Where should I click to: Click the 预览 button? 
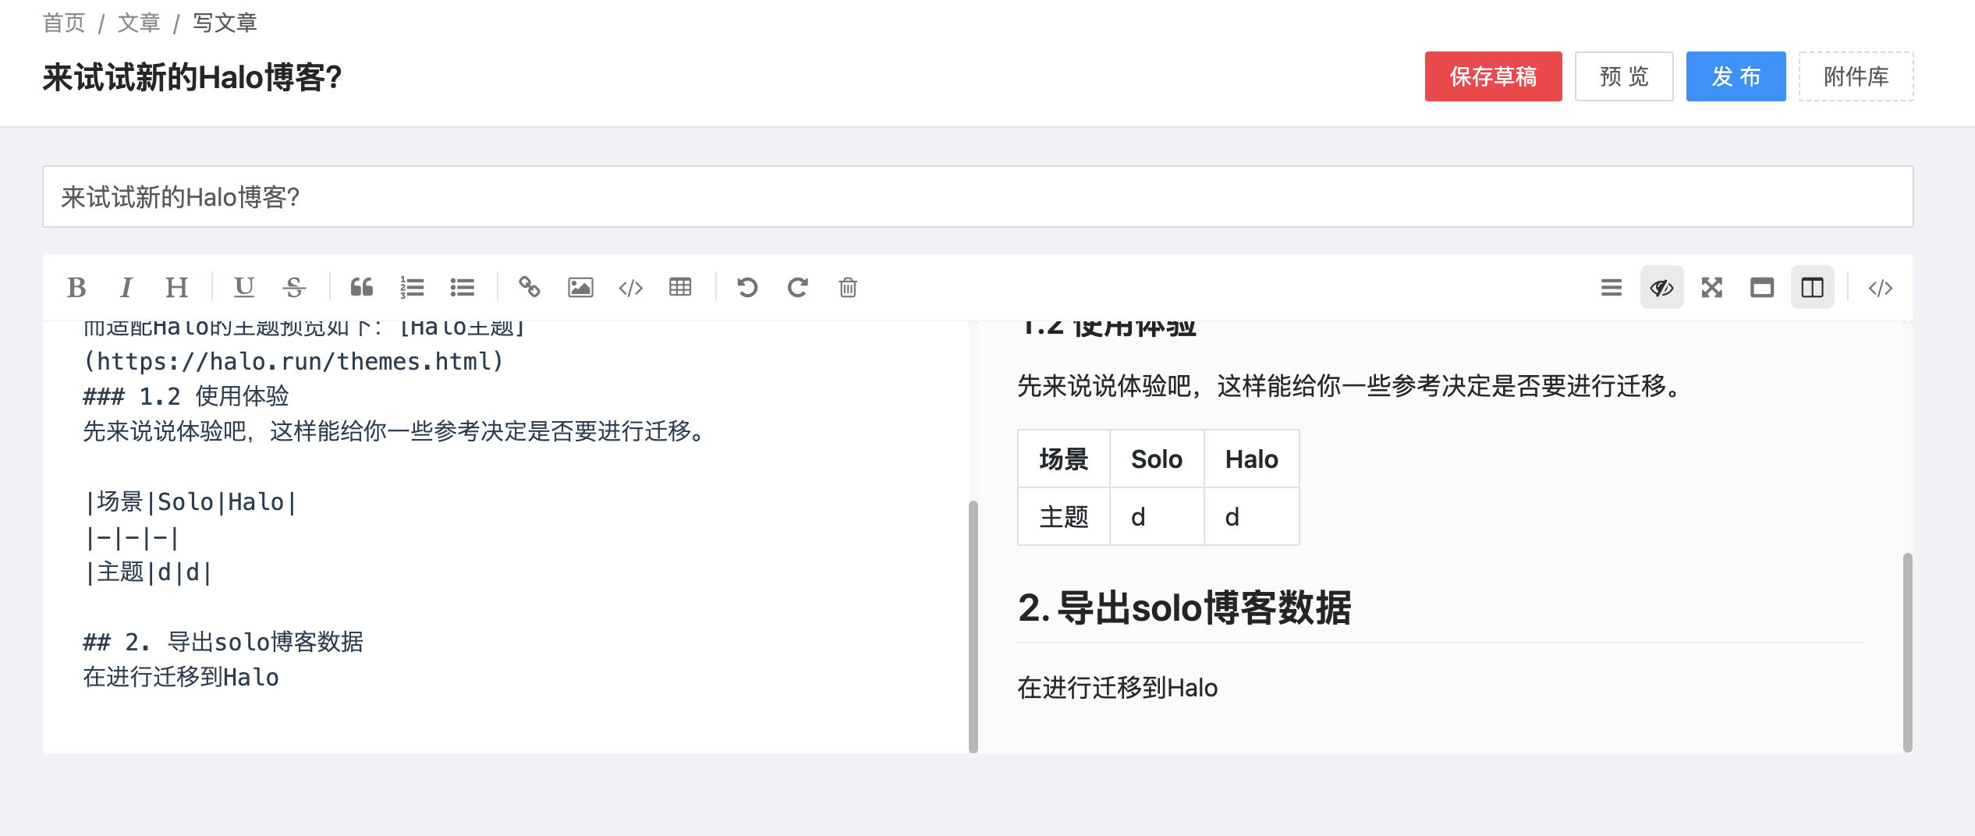coord(1625,76)
